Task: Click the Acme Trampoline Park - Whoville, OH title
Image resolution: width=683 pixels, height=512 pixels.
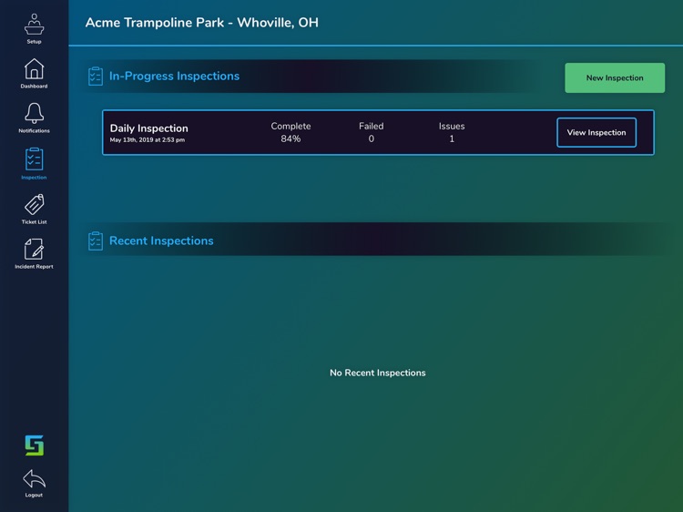Action: [x=201, y=23]
